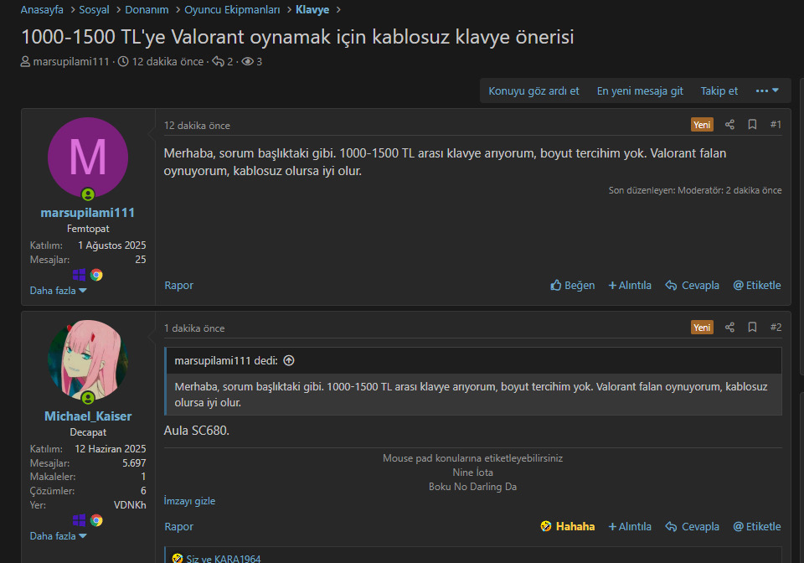The image size is (804, 563).
Task: Open the thread more-options dropdown
Action: click(x=767, y=90)
